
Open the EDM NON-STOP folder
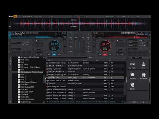point(26,92)
